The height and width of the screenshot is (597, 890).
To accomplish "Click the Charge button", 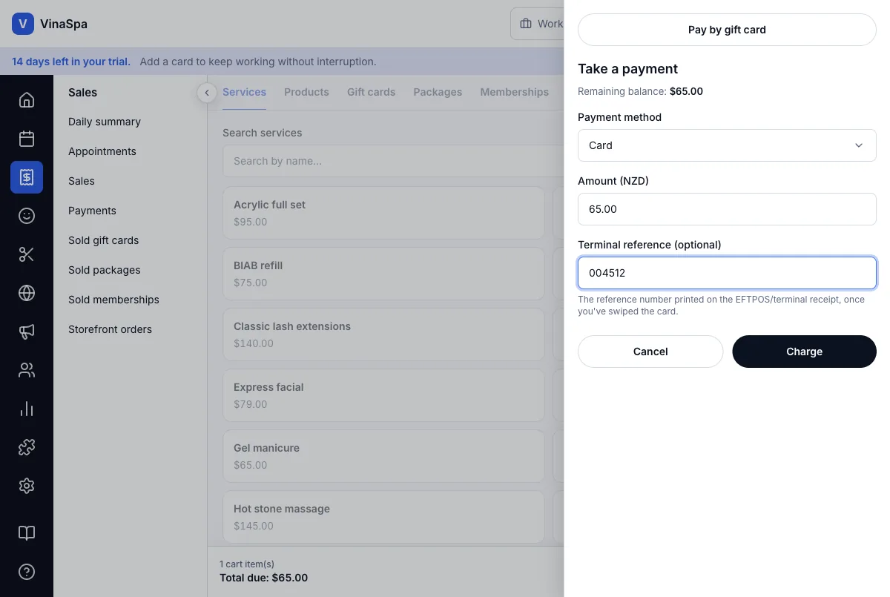I will (804, 352).
